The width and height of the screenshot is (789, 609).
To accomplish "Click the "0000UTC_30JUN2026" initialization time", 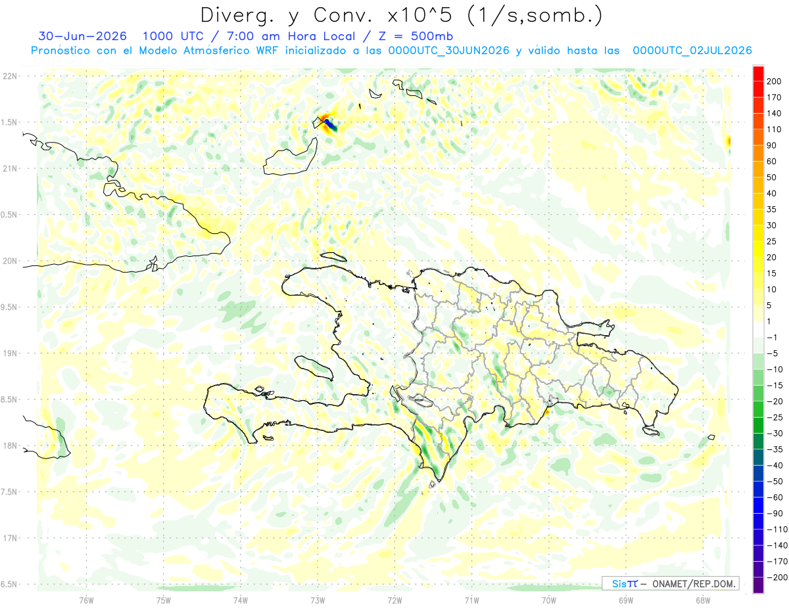I will tap(449, 51).
